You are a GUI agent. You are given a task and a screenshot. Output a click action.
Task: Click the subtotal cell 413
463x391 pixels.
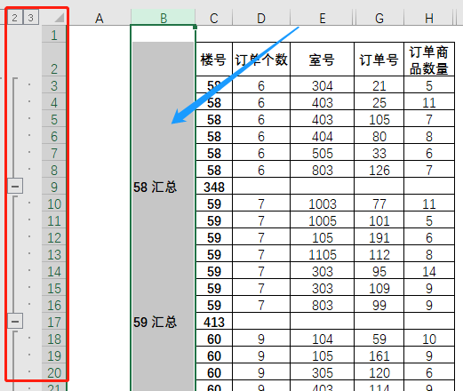pos(214,322)
